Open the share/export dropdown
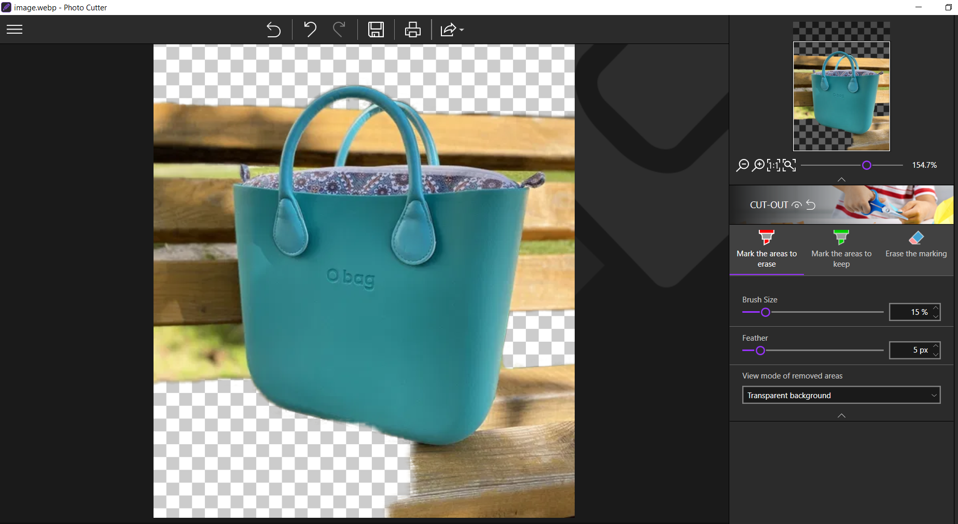This screenshot has width=958, height=524. 452,30
